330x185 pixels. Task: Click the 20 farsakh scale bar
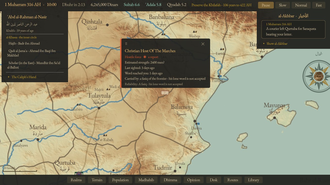coord(20,169)
